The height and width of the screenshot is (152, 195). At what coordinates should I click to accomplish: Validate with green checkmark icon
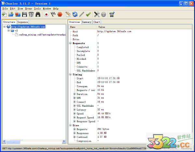88,14
